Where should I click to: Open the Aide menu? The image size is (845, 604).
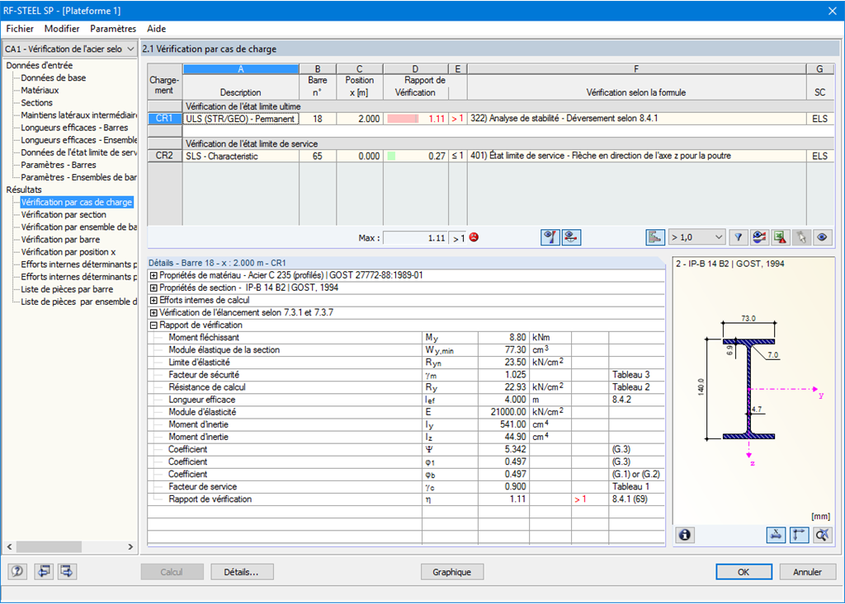[156, 29]
